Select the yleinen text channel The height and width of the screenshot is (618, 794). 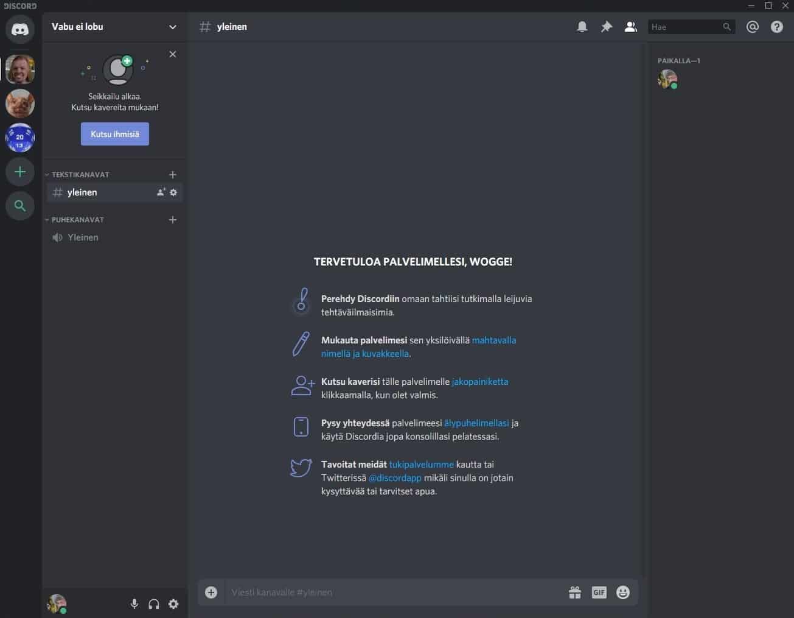115,192
